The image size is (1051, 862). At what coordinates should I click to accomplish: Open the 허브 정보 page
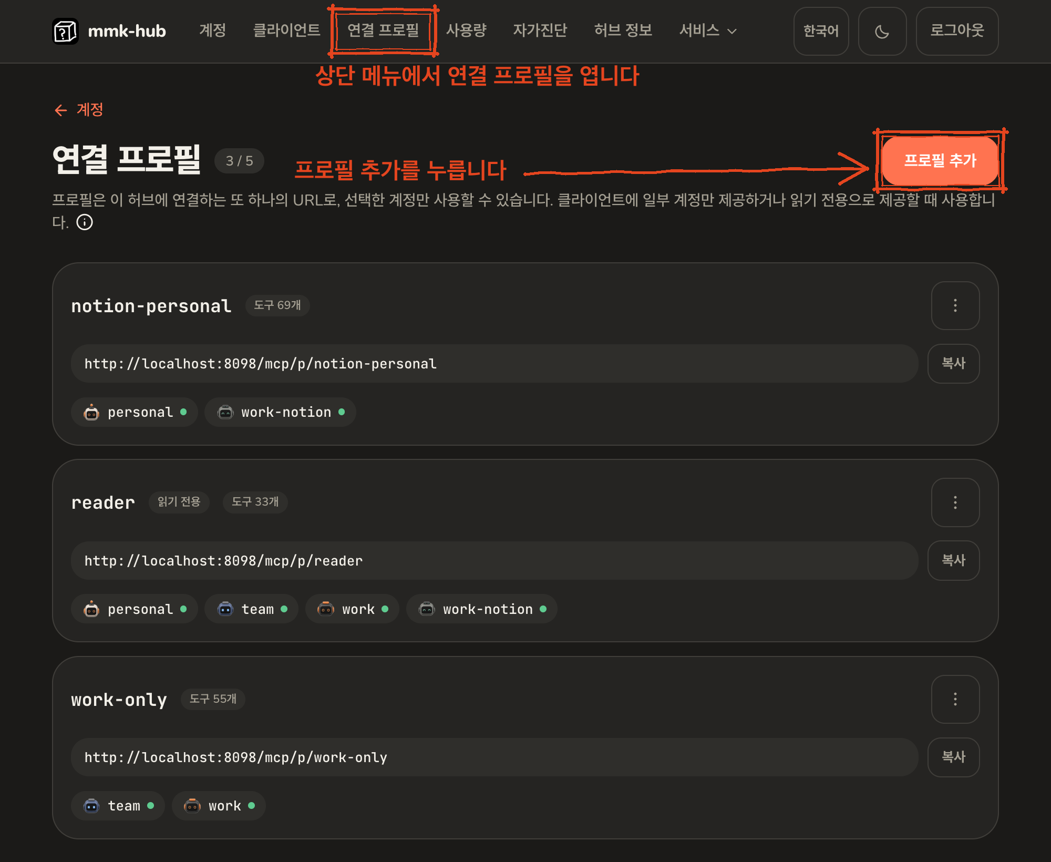(623, 30)
